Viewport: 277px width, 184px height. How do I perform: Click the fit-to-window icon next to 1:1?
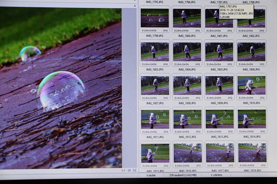129,170
